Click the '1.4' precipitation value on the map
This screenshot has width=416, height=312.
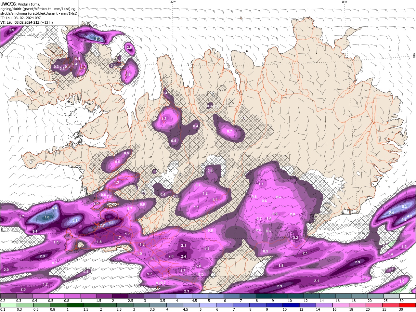[x=390, y=254]
